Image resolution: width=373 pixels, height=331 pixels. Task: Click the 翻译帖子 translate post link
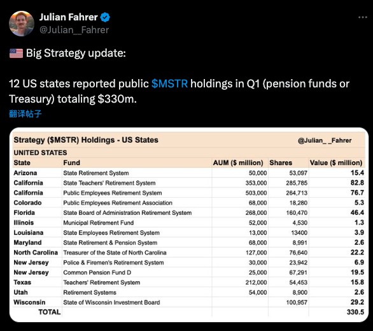(x=25, y=114)
